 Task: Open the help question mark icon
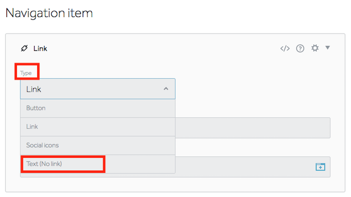[x=300, y=48]
